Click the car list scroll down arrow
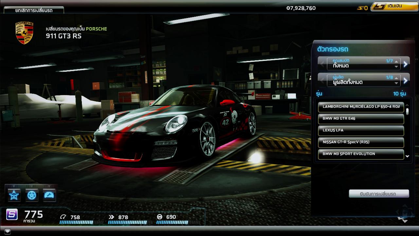Viewport: 419px width, 236px height. coord(407,157)
